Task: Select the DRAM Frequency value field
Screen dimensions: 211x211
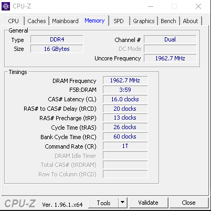Action: click(125, 80)
